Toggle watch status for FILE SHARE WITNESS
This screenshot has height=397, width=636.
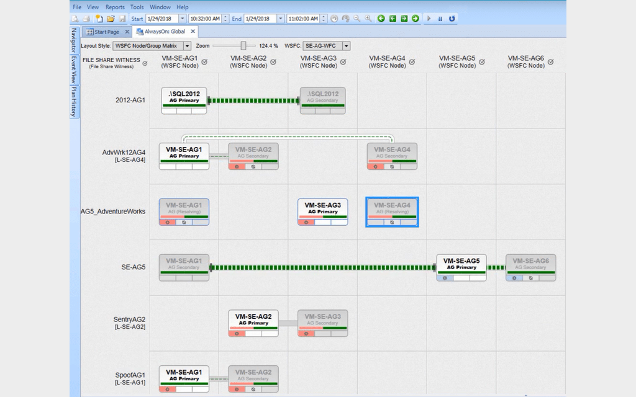[x=145, y=62]
